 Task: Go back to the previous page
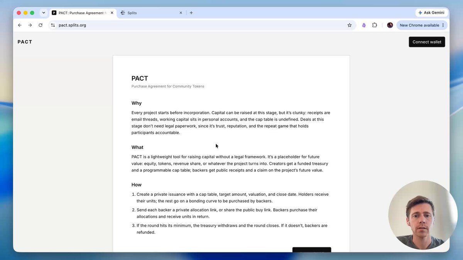tap(20, 25)
